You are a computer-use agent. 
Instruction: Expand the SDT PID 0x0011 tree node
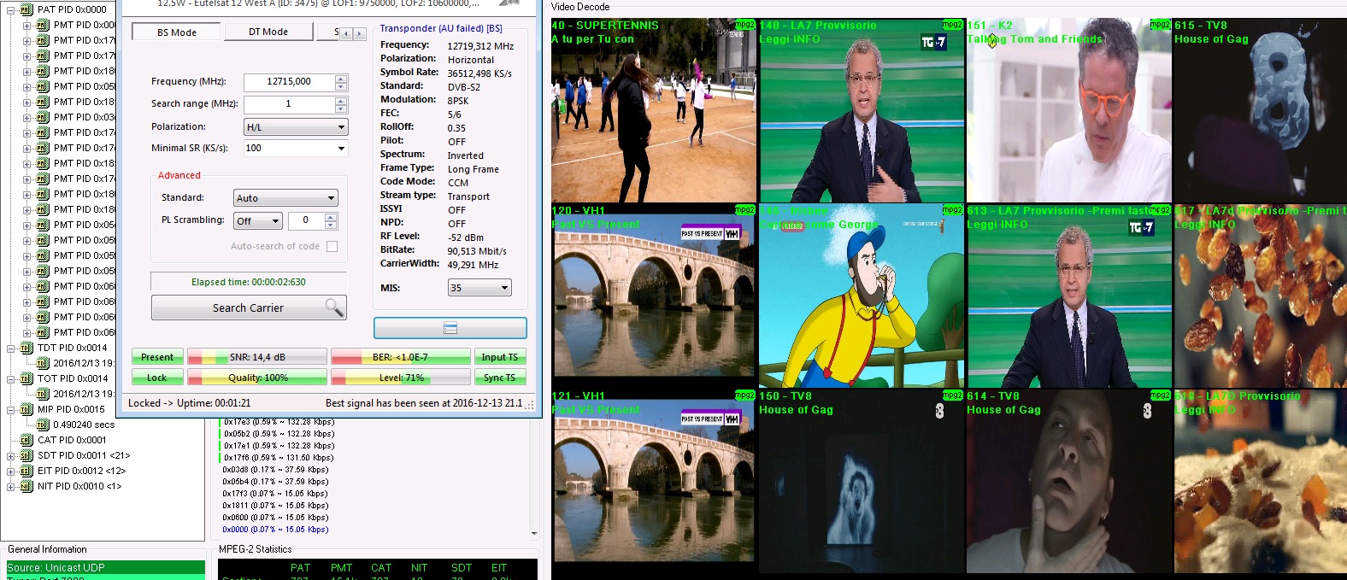tap(11, 455)
